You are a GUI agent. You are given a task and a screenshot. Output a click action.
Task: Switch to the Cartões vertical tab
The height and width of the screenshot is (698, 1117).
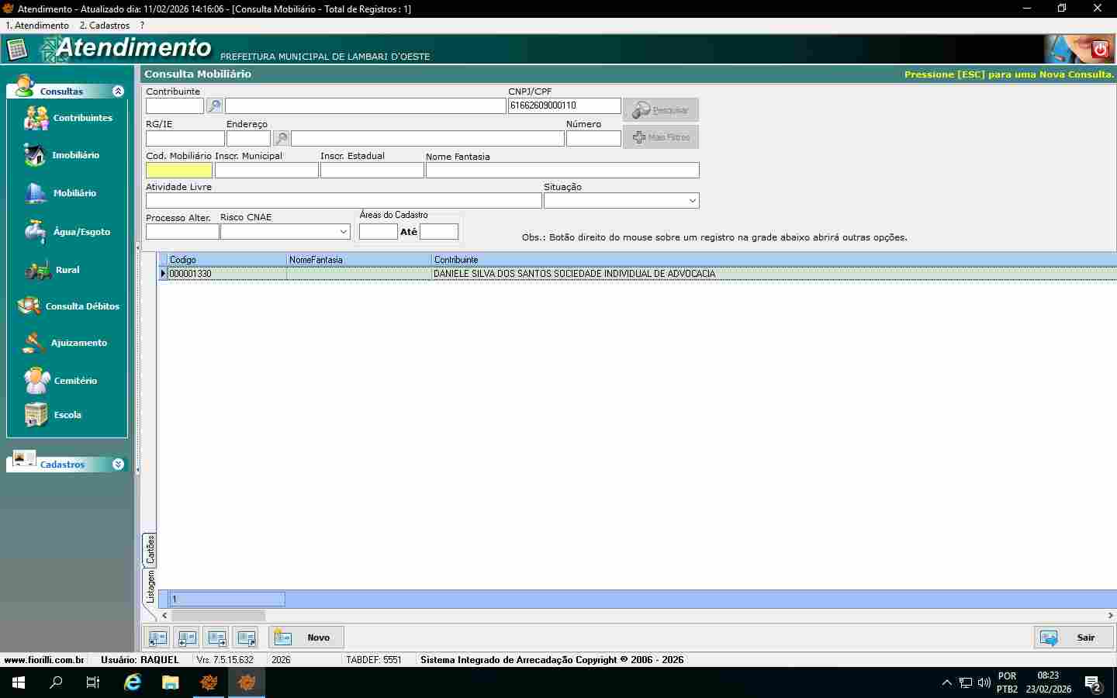pos(150,549)
